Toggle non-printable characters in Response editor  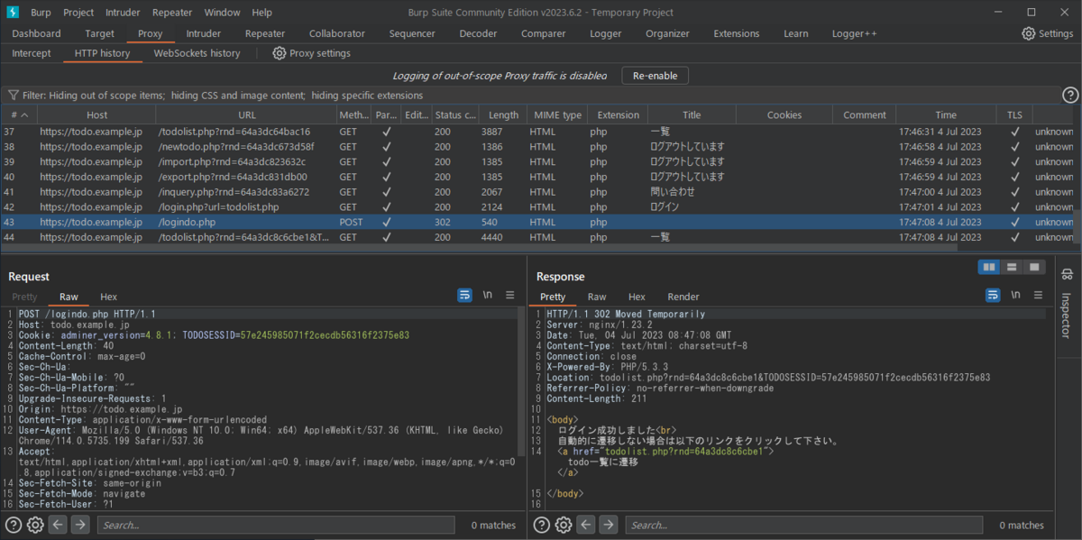1015,295
